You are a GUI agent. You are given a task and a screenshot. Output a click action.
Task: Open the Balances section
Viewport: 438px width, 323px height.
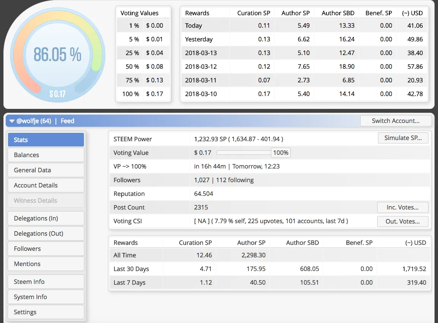click(x=46, y=155)
